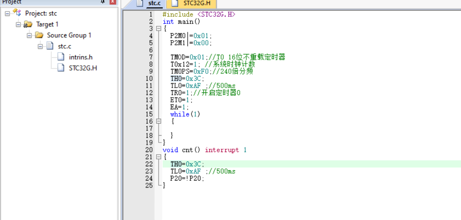
Task: Click the T0x12=1 statement
Action: coord(186,64)
